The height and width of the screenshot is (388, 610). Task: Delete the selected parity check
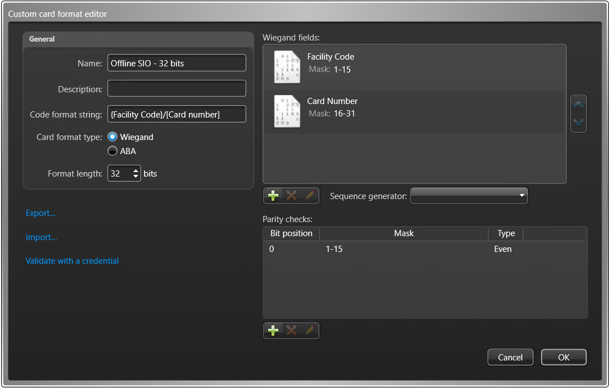291,331
